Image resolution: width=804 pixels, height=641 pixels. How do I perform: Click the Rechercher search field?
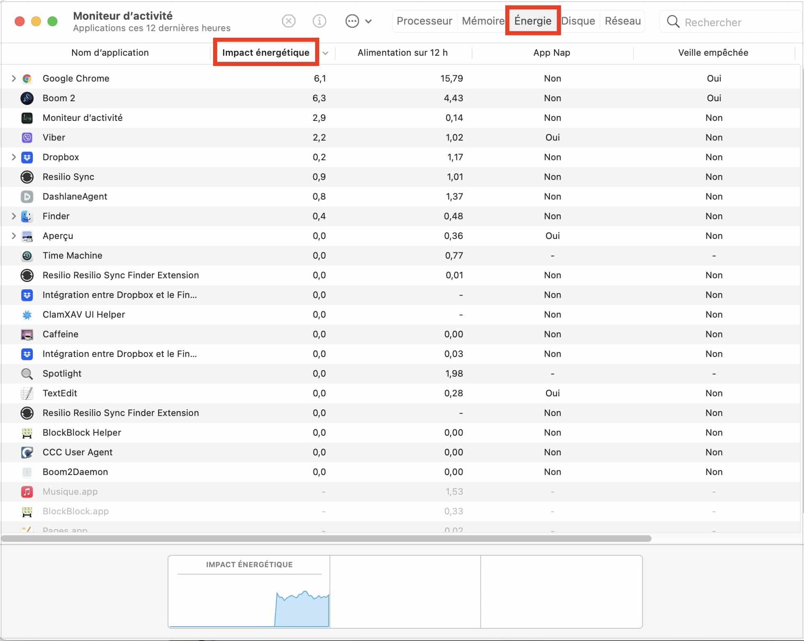pos(731,22)
